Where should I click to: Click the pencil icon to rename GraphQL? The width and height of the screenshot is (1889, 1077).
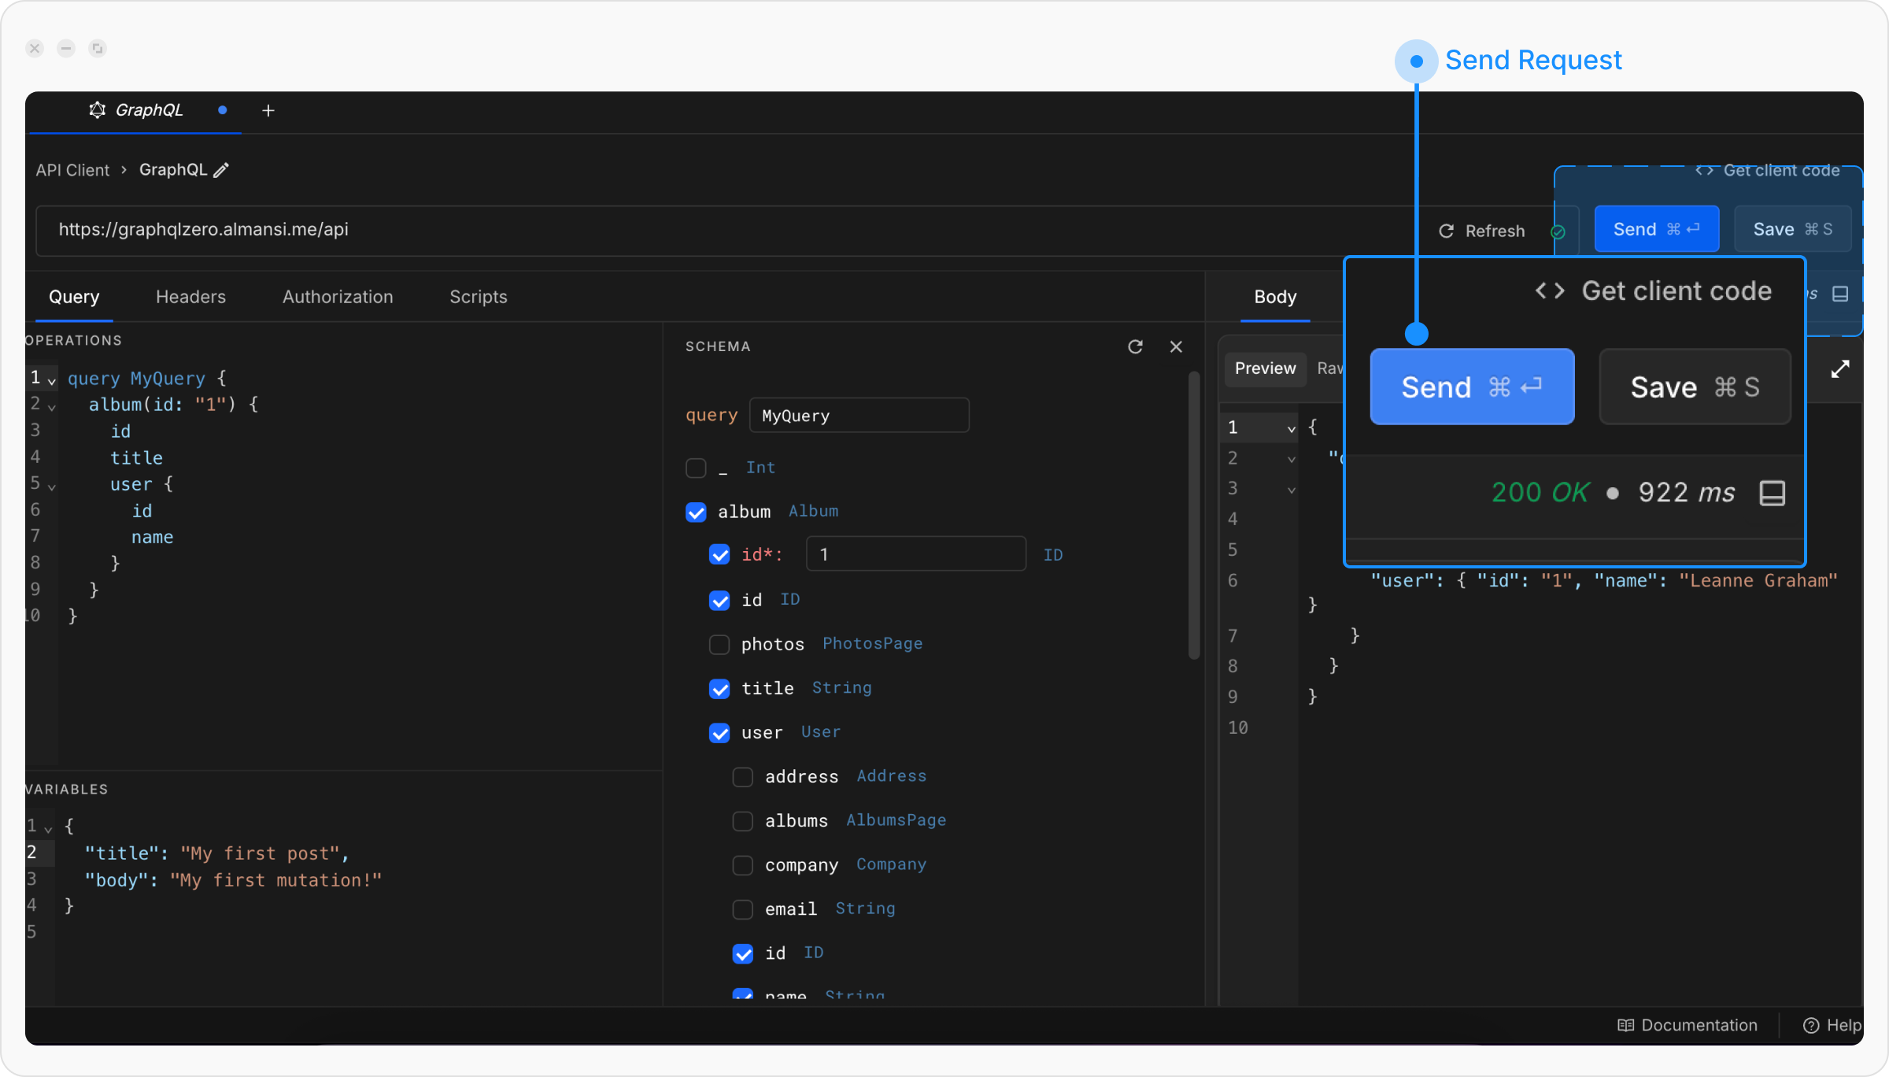click(221, 170)
